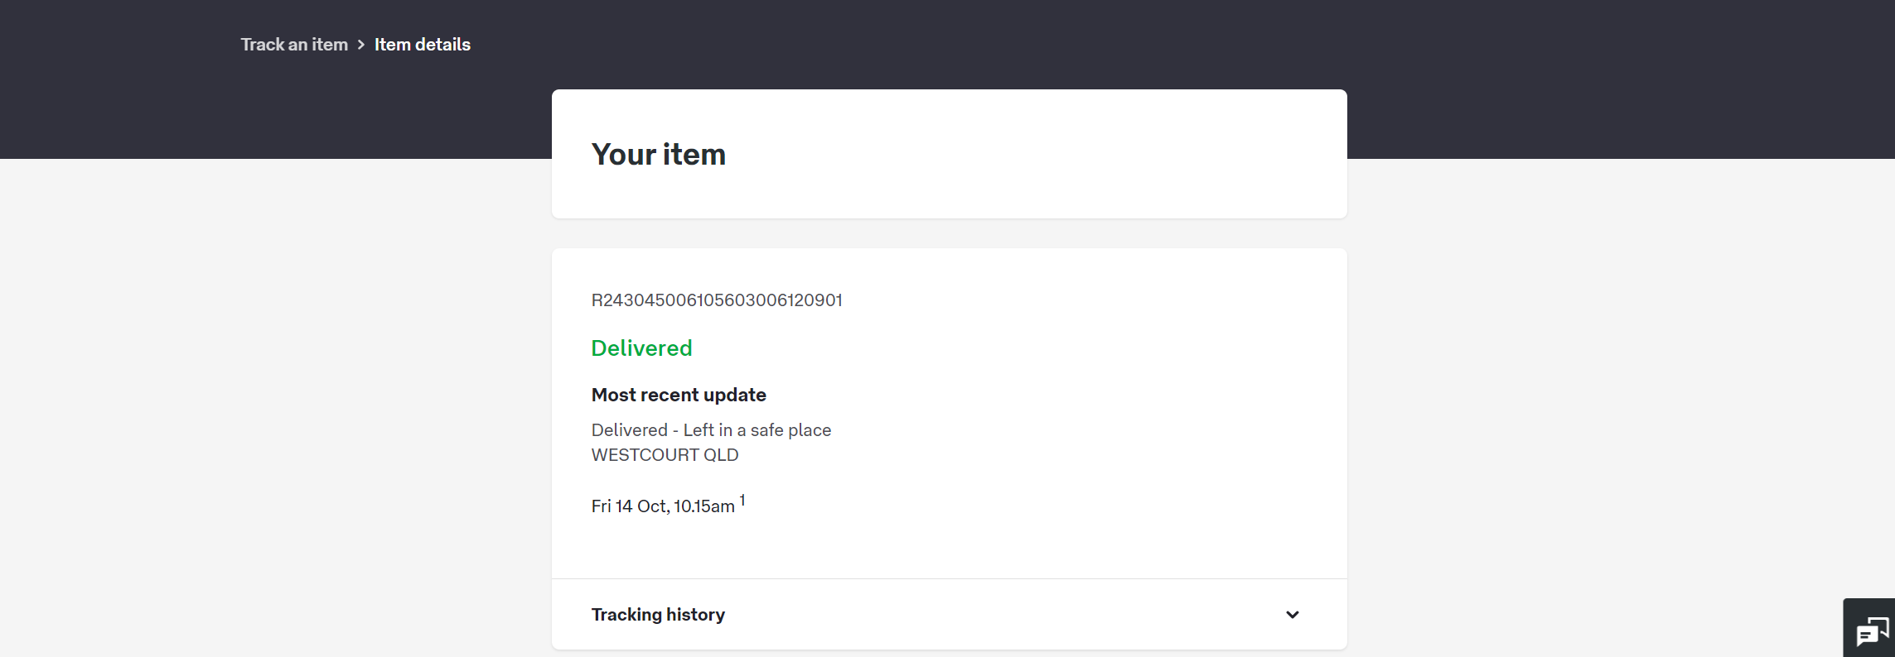Open the chat support icon
Image resolution: width=1895 pixels, height=657 pixels.
click(1872, 632)
